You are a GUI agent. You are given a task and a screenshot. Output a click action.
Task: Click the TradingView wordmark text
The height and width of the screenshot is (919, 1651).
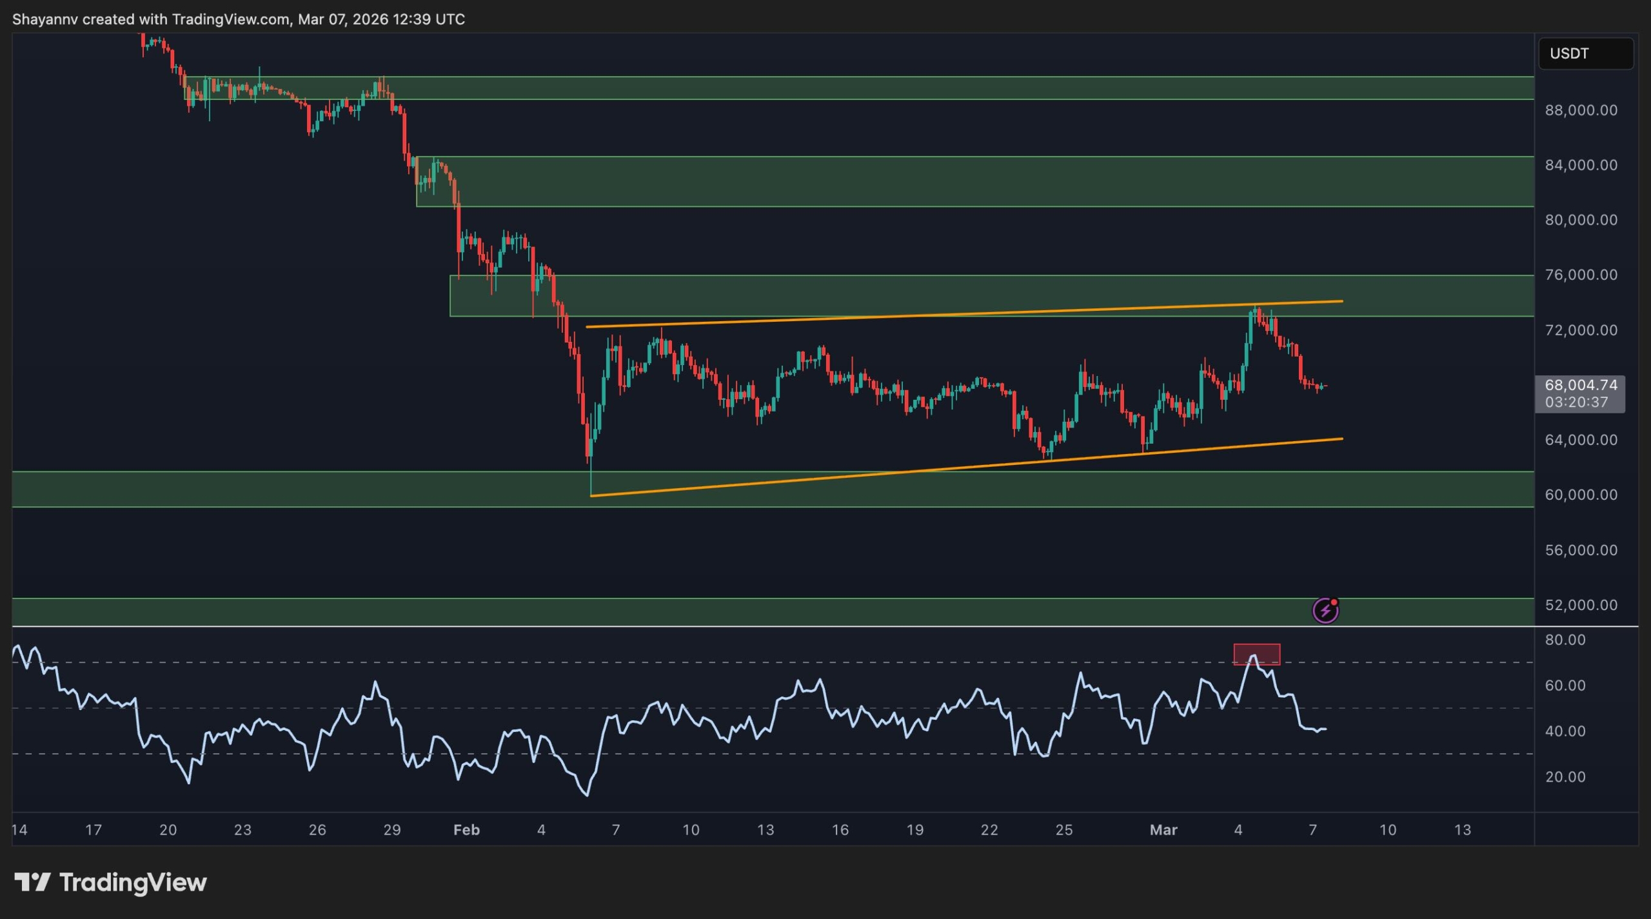(133, 882)
